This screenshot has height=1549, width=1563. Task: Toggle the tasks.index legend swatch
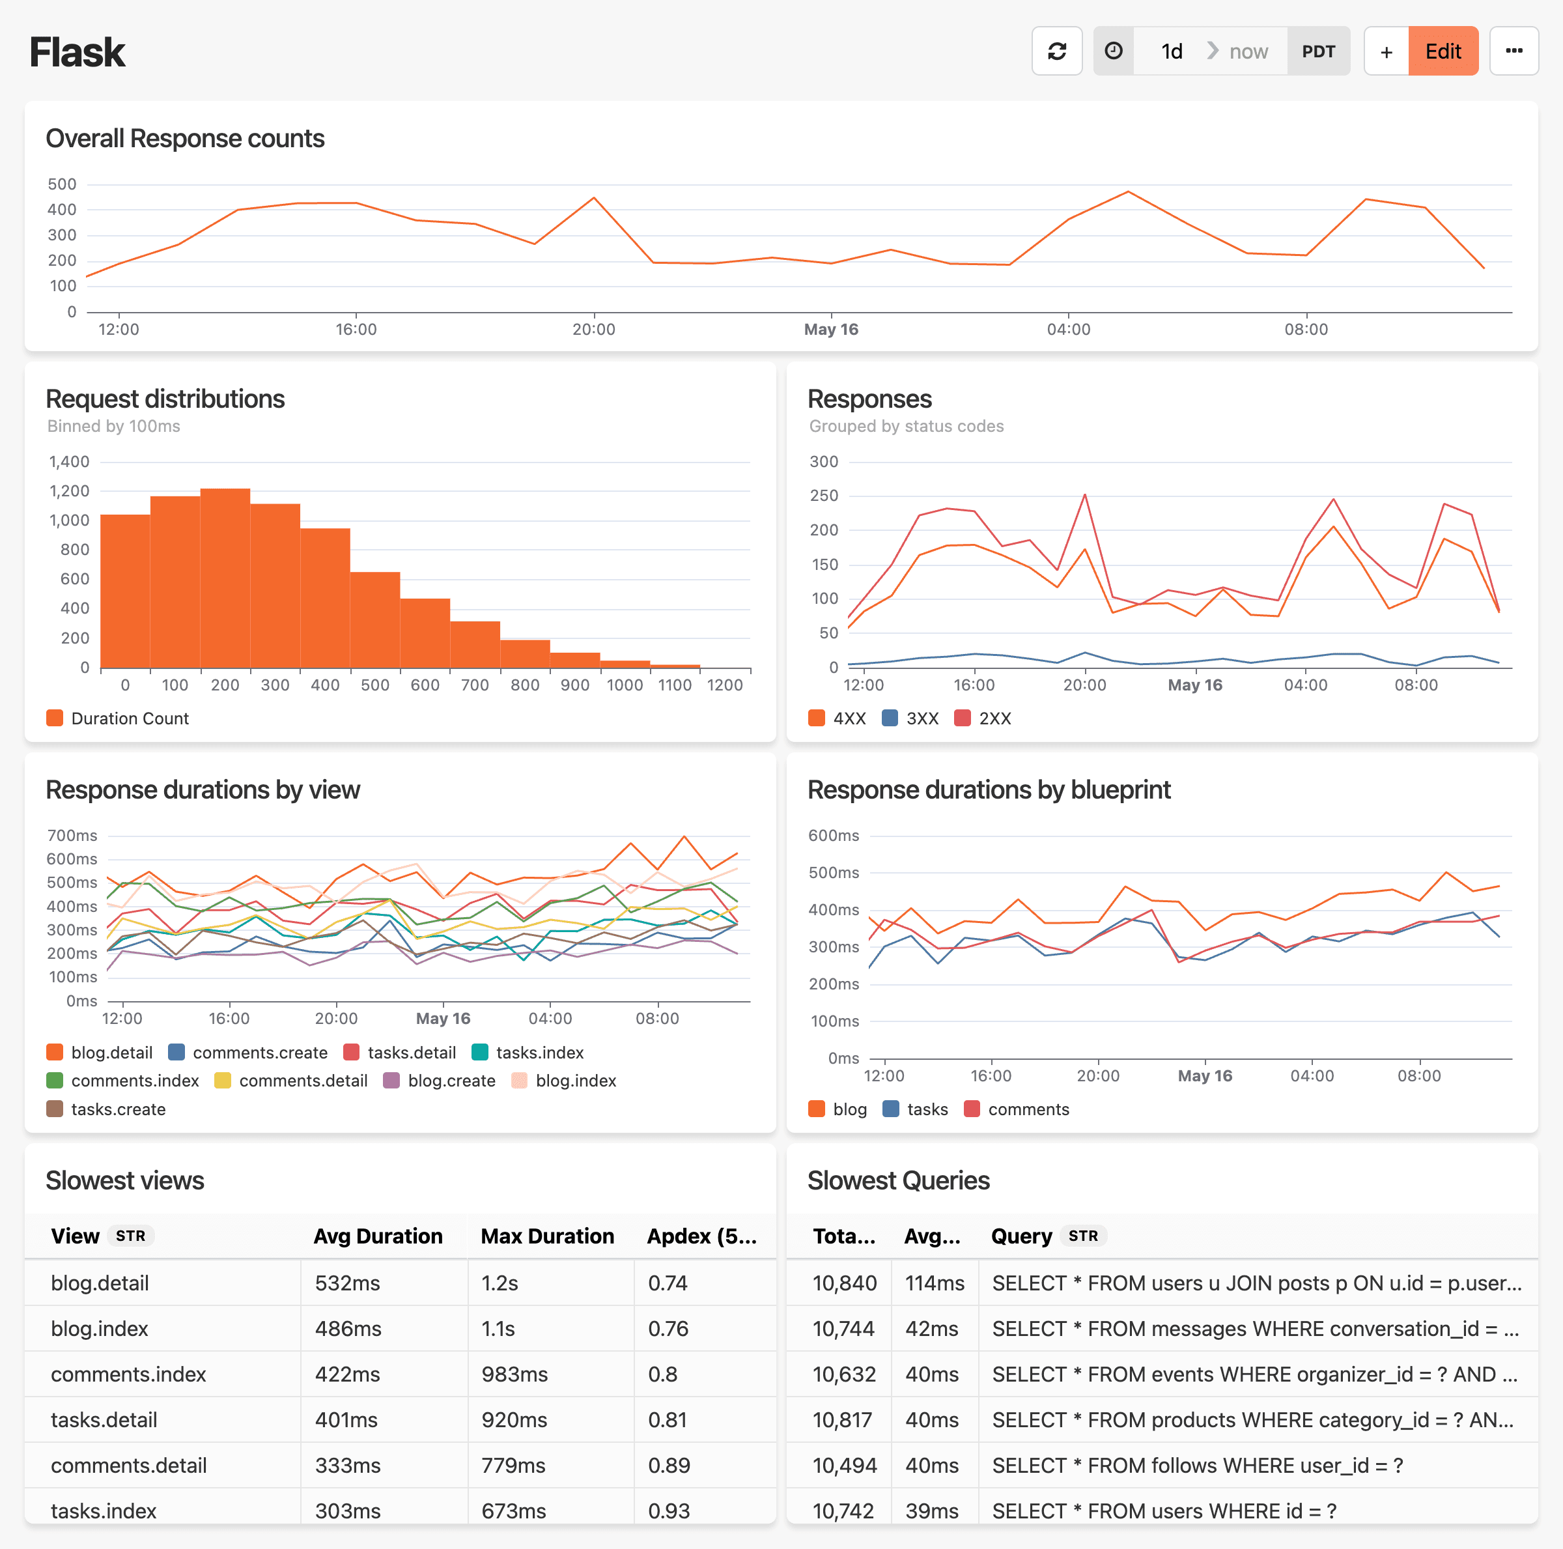480,1052
